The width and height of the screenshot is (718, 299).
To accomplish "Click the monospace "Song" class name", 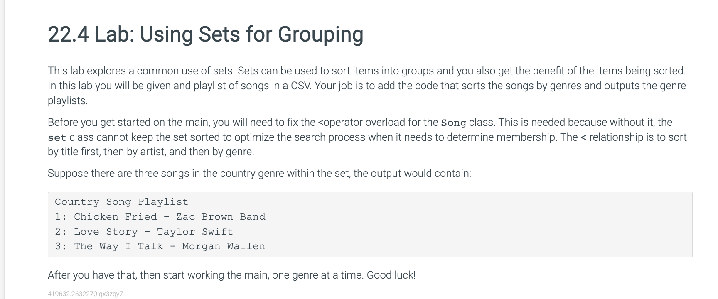I will point(453,123).
